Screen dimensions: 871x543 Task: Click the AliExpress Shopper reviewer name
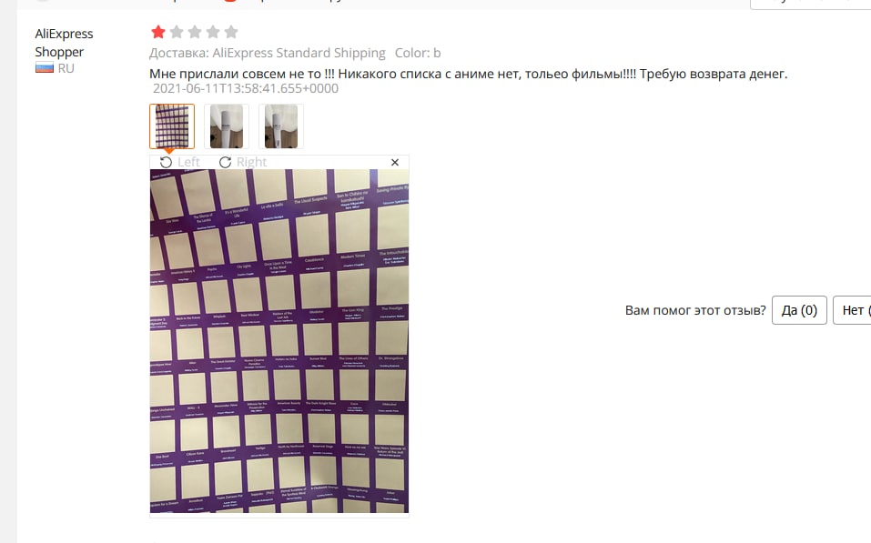64,43
